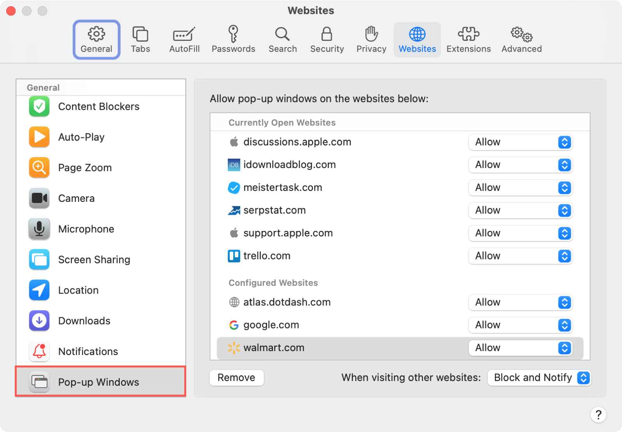Image resolution: width=622 pixels, height=432 pixels.
Task: Select the support.apple.com row text
Action: pos(288,233)
